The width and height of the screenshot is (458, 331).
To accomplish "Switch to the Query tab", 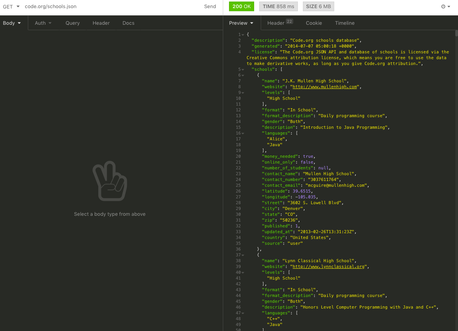I will coord(72,23).
